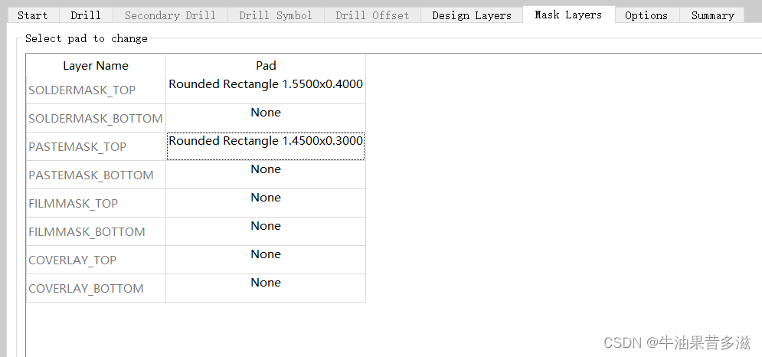Open the Options tab

click(646, 15)
